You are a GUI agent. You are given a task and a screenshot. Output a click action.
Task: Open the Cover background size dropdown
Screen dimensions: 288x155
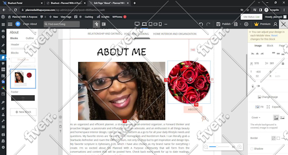(256, 118)
